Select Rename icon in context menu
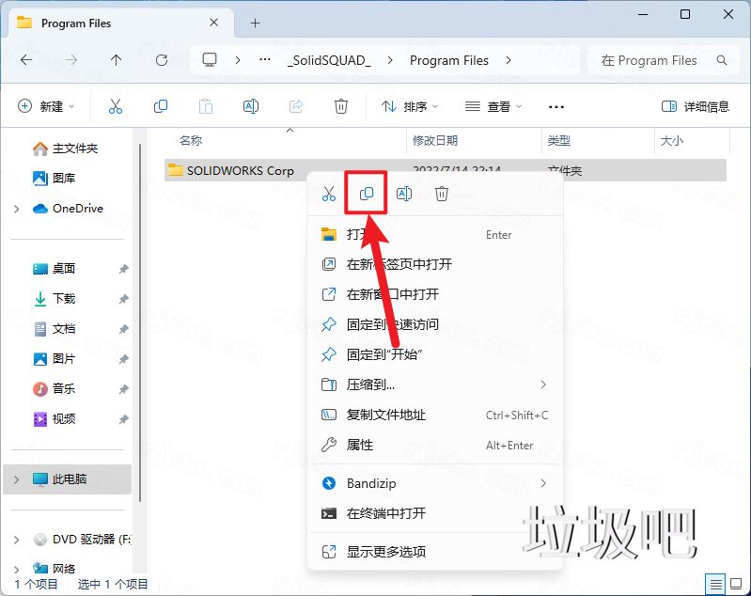The image size is (751, 596). click(404, 194)
